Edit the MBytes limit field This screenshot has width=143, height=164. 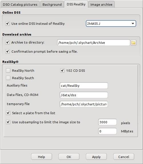pos(107,131)
